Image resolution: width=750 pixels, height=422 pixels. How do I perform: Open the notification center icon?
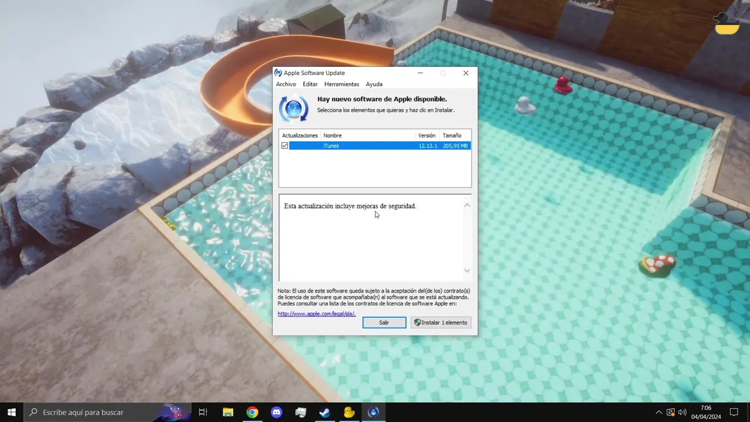pyautogui.click(x=734, y=412)
